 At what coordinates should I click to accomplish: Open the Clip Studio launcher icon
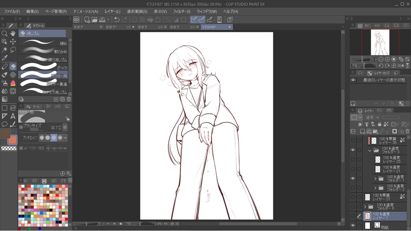[76, 20]
